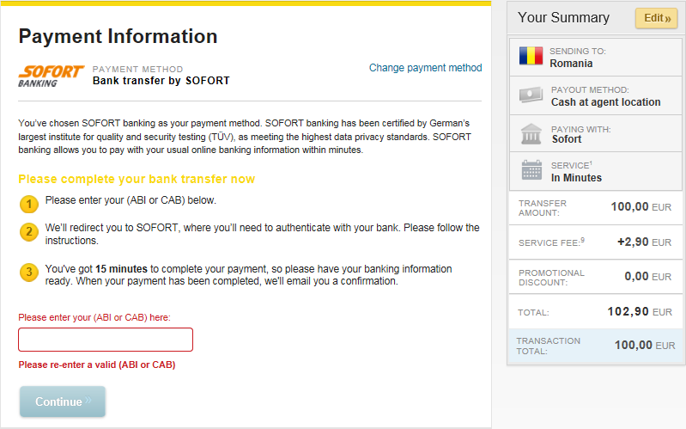Select the Paying With Sofort row
This screenshot has height=429, width=686.
coord(597,133)
